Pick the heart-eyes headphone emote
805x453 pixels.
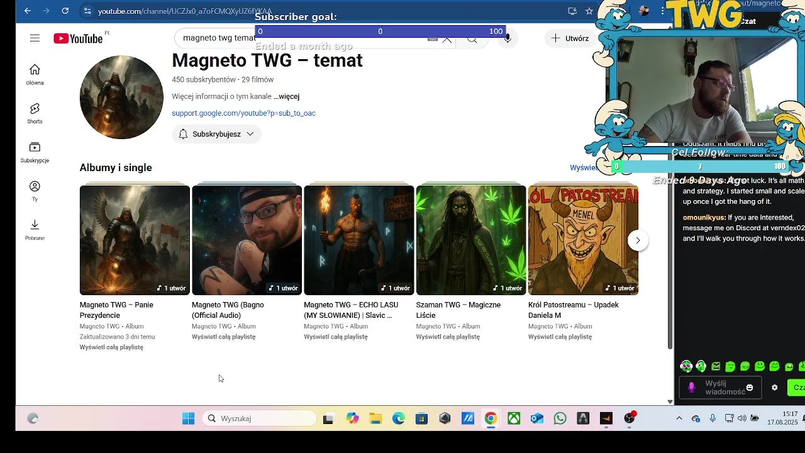[x=686, y=366]
